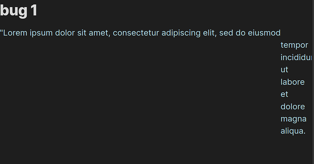314x164 pixels.
Task: Click the word "magna"
Action: tap(294, 119)
